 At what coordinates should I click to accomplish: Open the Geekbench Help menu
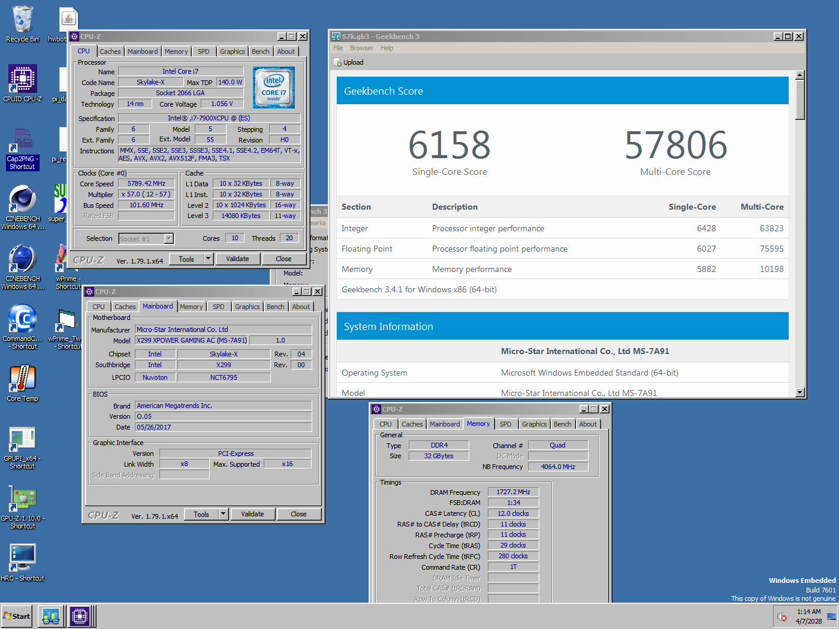pos(387,48)
